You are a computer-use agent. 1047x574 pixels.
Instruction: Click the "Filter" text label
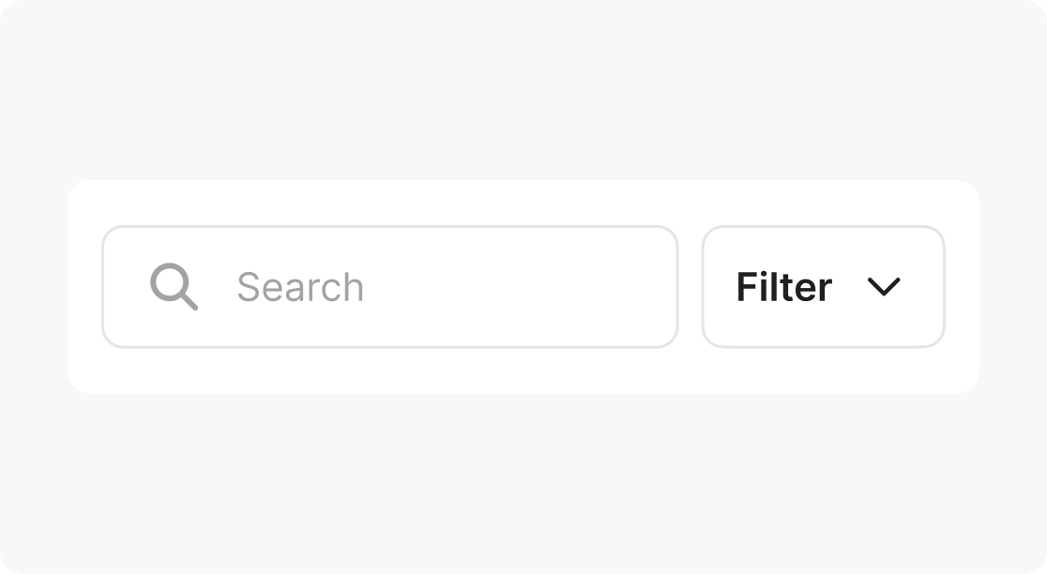click(783, 287)
